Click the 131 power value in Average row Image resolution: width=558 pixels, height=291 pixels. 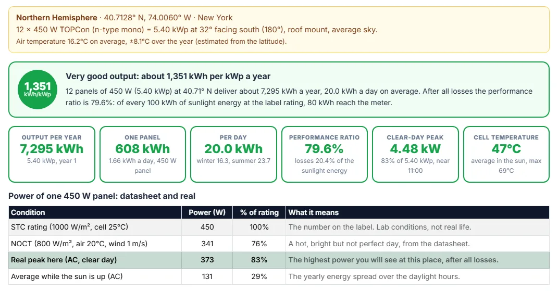(207, 276)
